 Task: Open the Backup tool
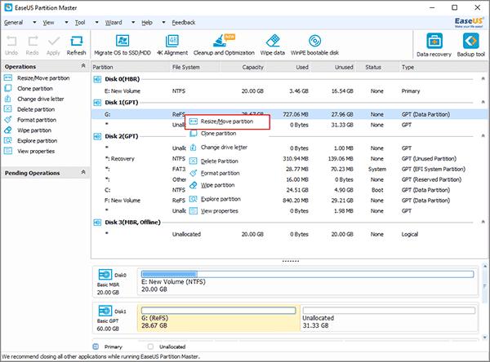(470, 42)
